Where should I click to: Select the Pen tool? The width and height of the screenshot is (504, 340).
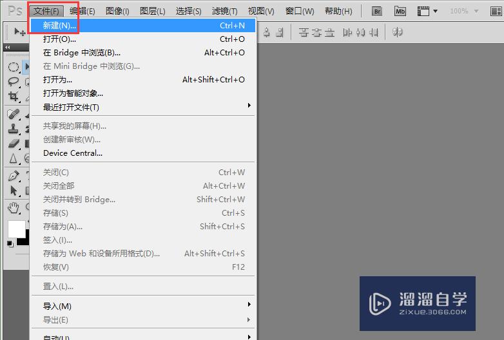pos(14,176)
